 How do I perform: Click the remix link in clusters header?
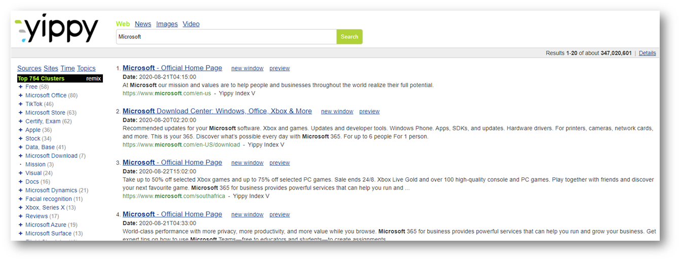(x=93, y=79)
